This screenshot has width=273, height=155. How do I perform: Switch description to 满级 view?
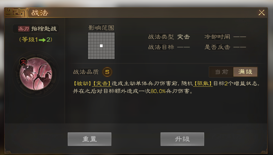[245, 72]
